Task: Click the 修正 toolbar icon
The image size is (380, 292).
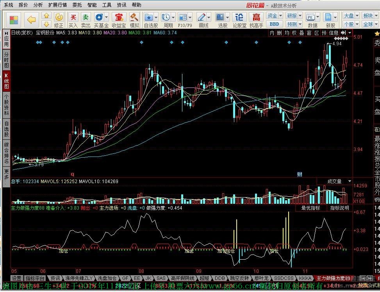Action: [x=59, y=20]
